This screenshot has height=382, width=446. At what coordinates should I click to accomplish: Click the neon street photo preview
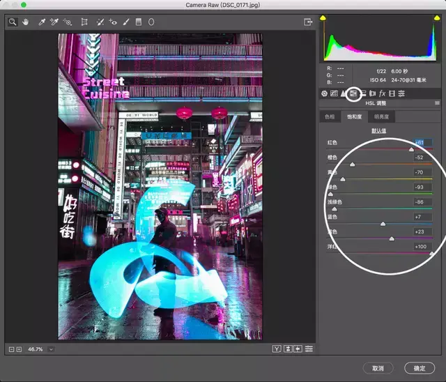coord(160,187)
